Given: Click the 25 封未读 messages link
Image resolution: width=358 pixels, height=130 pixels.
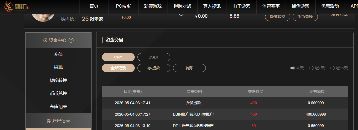Looking at the screenshot, I should [92, 19].
